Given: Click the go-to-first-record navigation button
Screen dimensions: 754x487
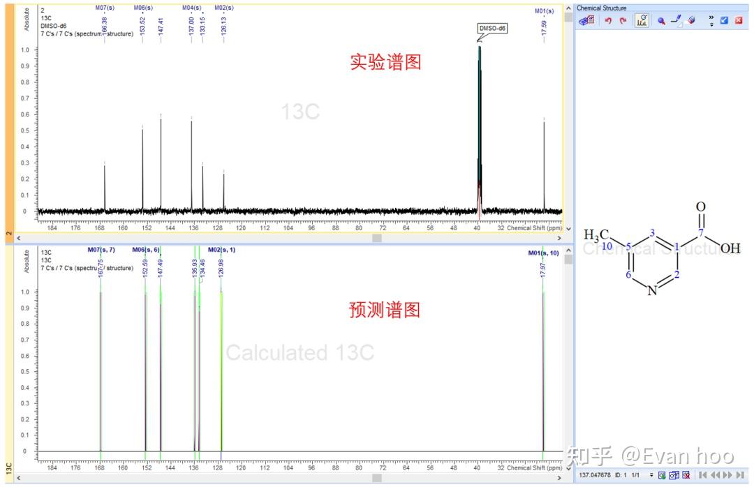Looking at the screenshot, I should pos(703,474).
